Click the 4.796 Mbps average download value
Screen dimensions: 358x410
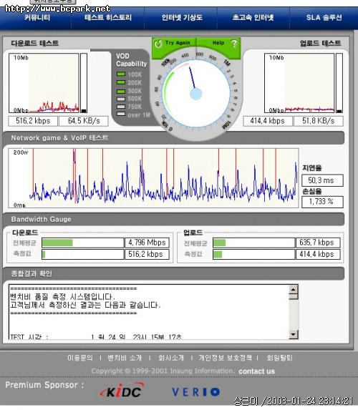pyautogui.click(x=147, y=243)
